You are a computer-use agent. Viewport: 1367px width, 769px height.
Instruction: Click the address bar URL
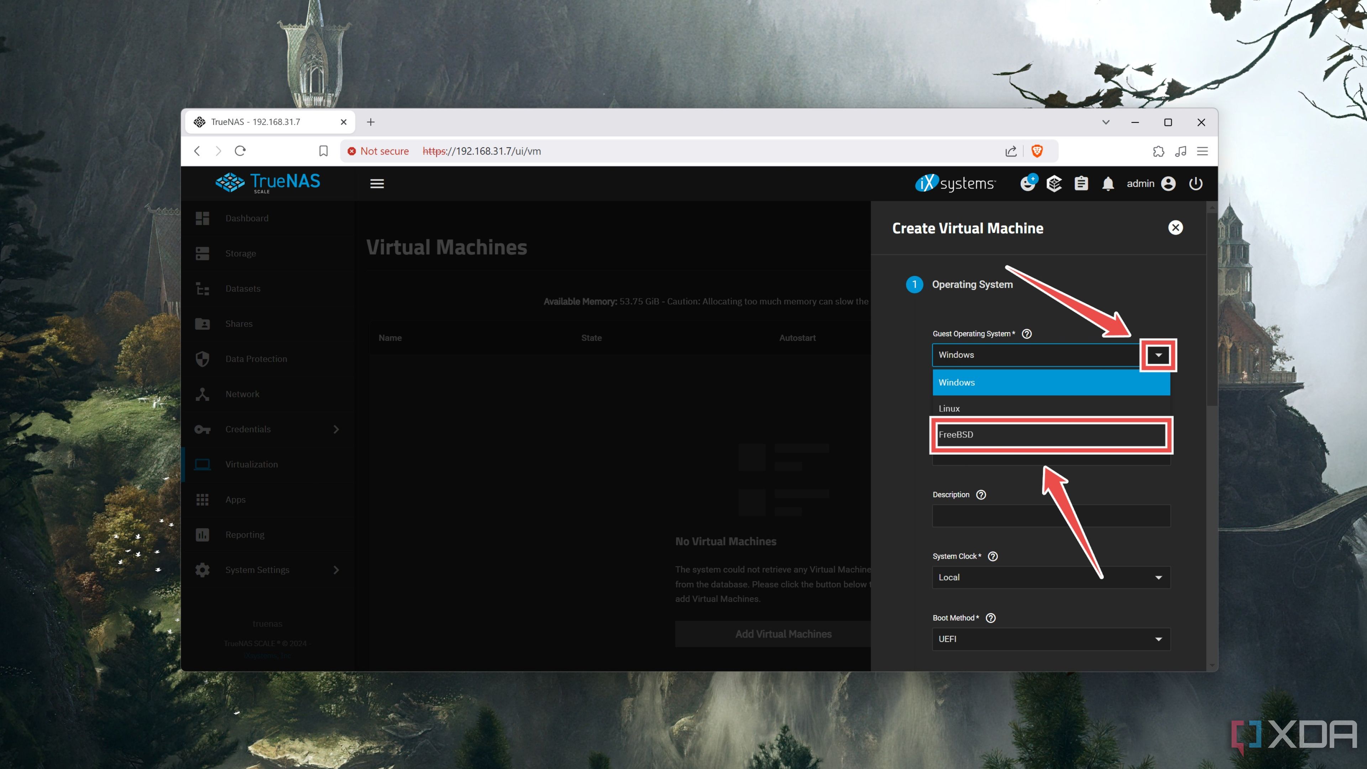coord(482,151)
